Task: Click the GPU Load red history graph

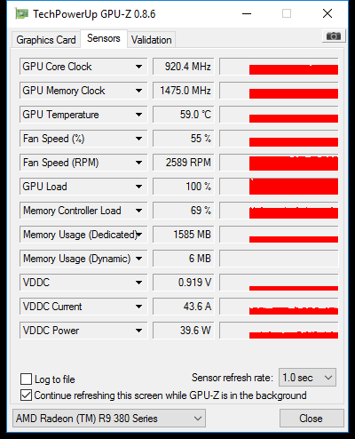Action: coord(279,187)
